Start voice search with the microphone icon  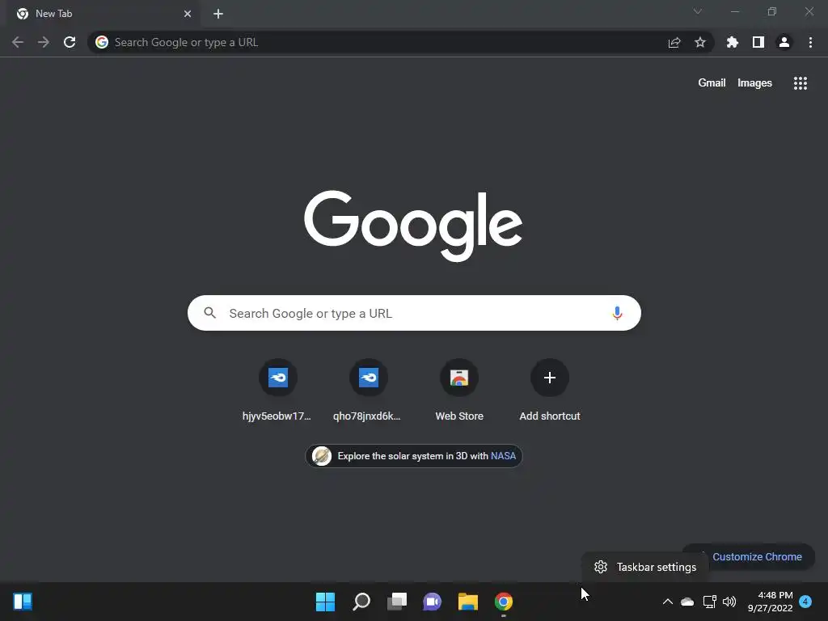pyautogui.click(x=617, y=313)
